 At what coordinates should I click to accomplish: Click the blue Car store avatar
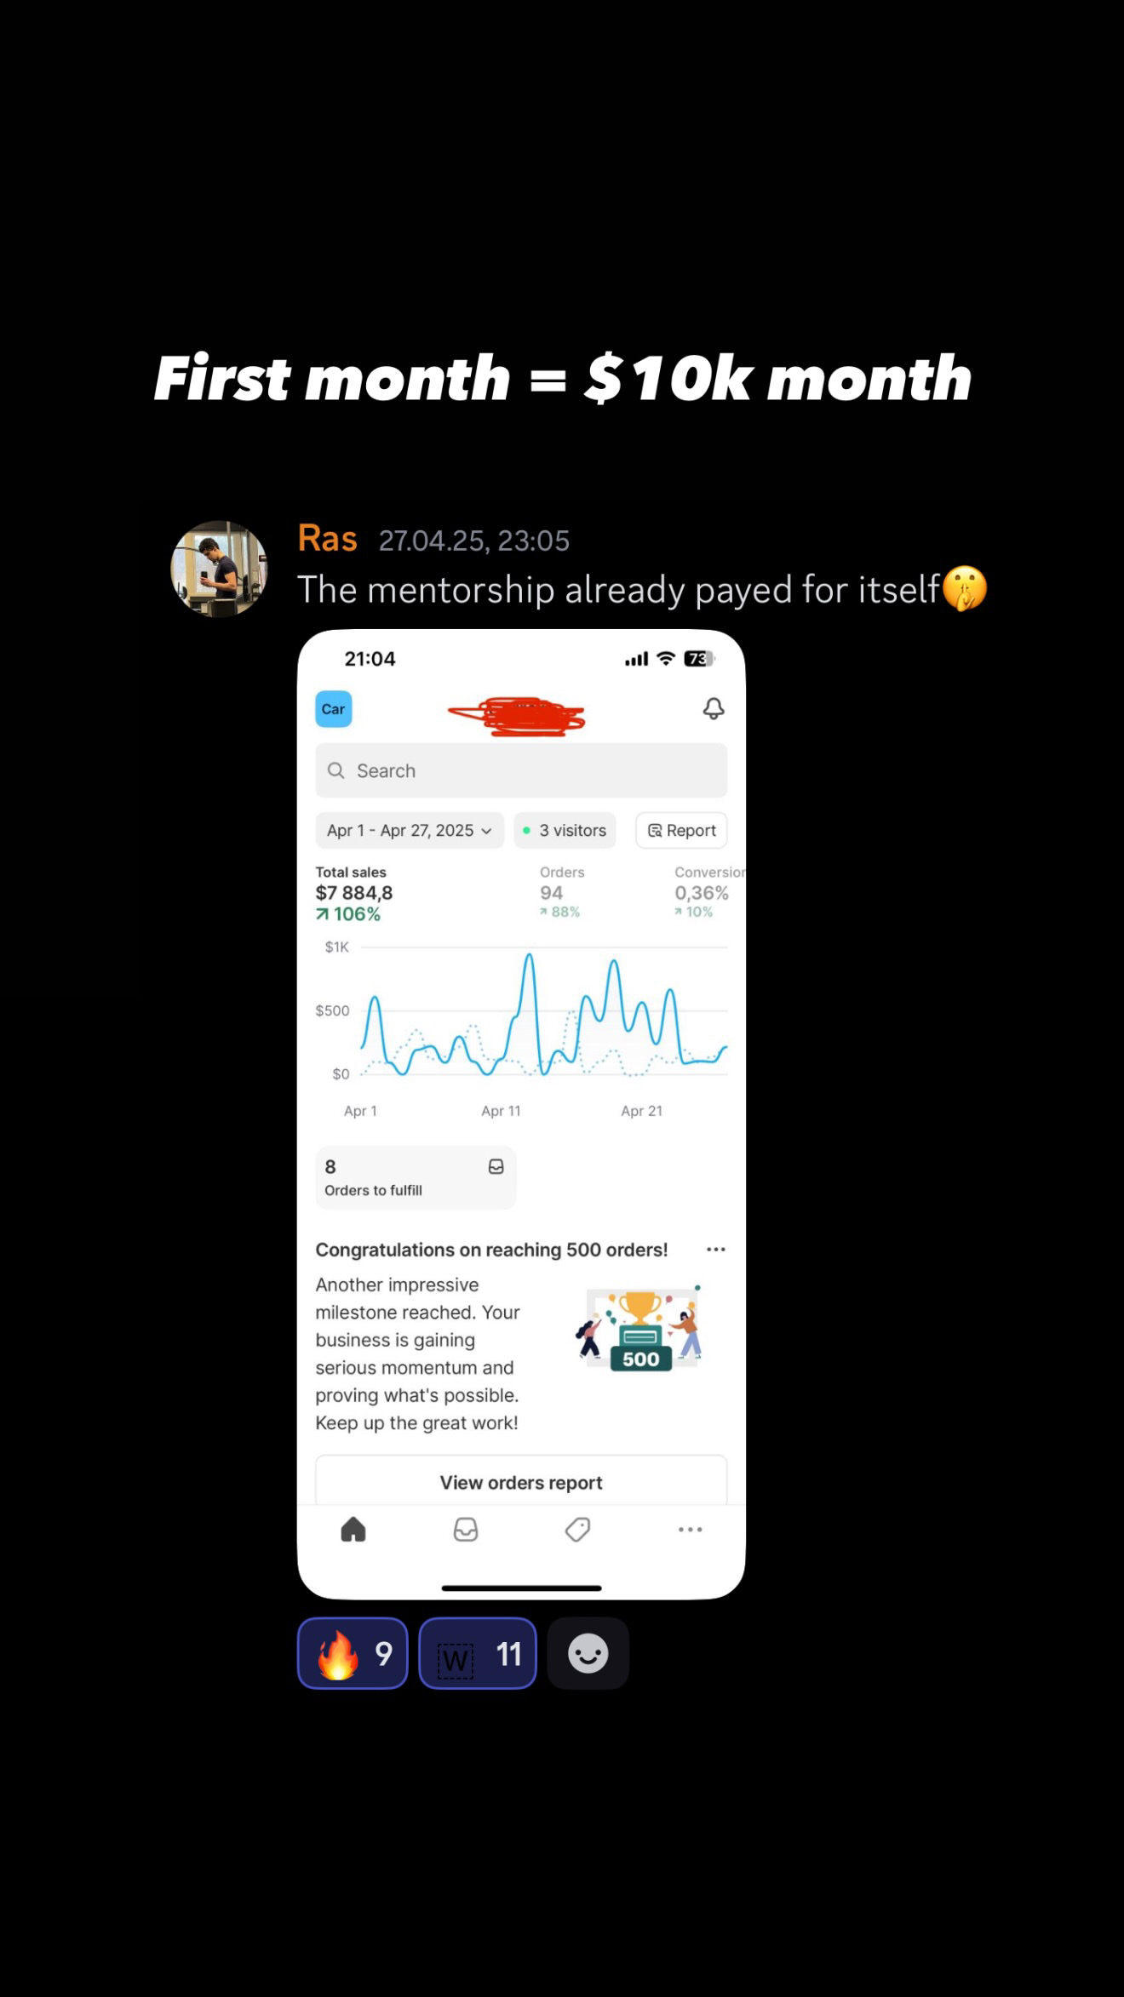tap(334, 709)
